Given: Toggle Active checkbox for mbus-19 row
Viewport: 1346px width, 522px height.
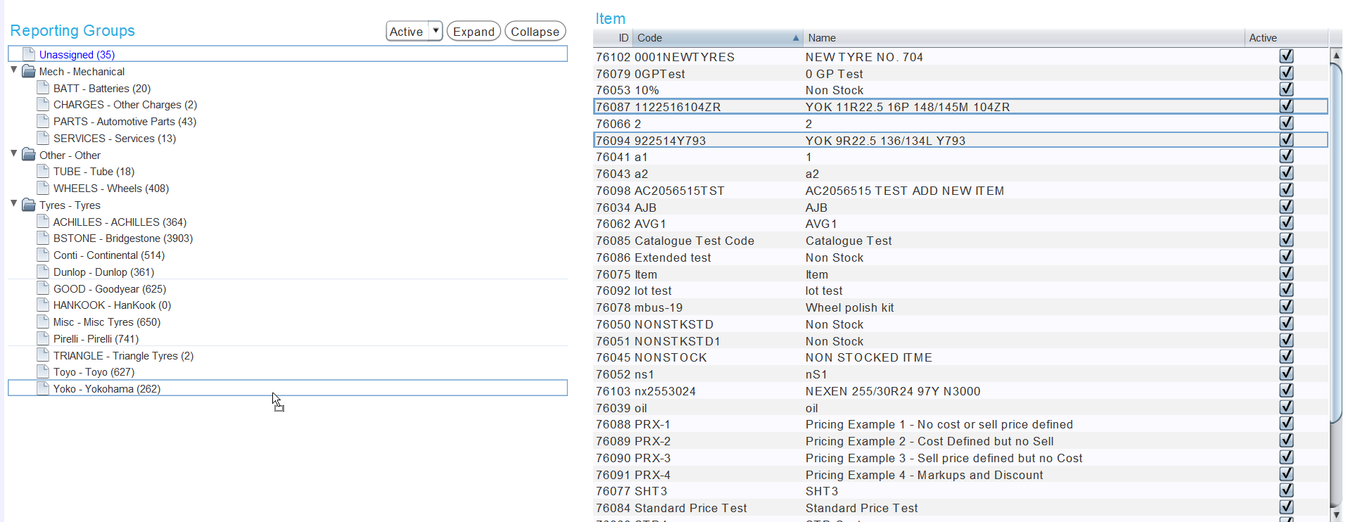Looking at the screenshot, I should tap(1286, 307).
